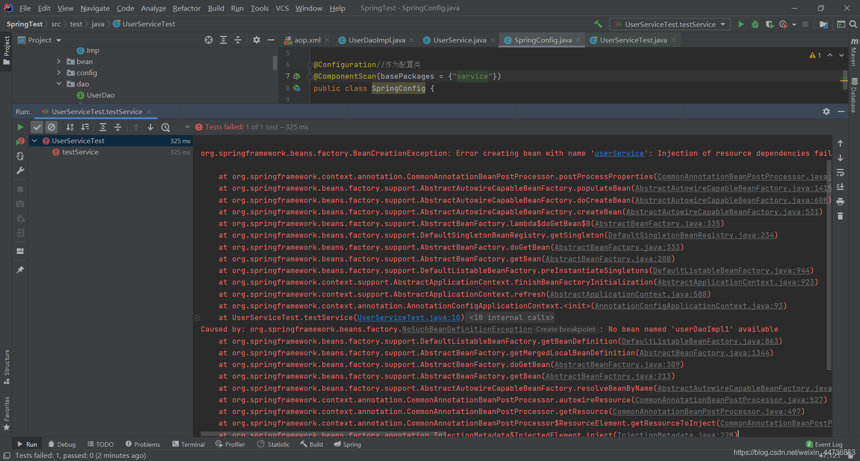Toggle Show Ignored tests button
The width and height of the screenshot is (860, 461).
point(52,127)
